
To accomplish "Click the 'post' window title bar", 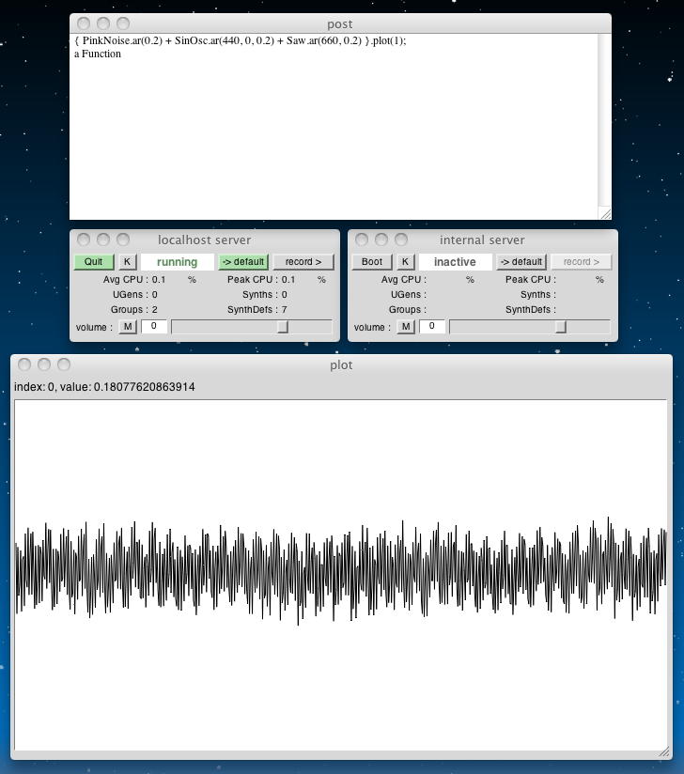I will 340,23.
